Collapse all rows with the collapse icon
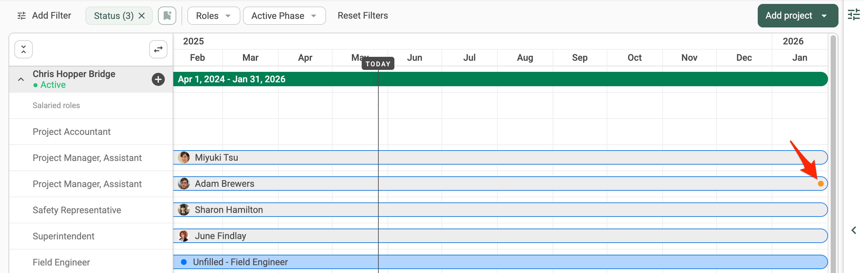Image resolution: width=864 pixels, height=273 pixels. 24,50
